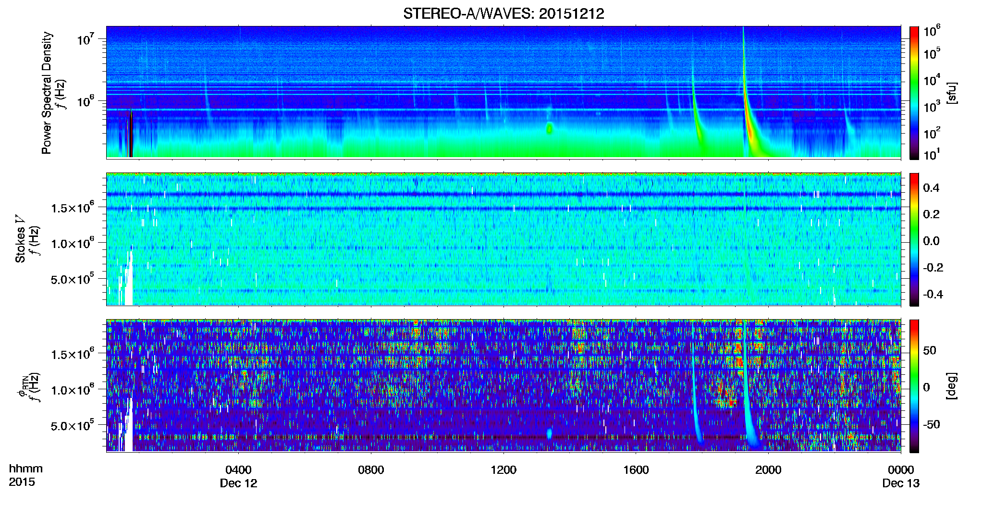Click the 10^7 tick label on power spectrum panel
1007x519 pixels.
click(86, 38)
